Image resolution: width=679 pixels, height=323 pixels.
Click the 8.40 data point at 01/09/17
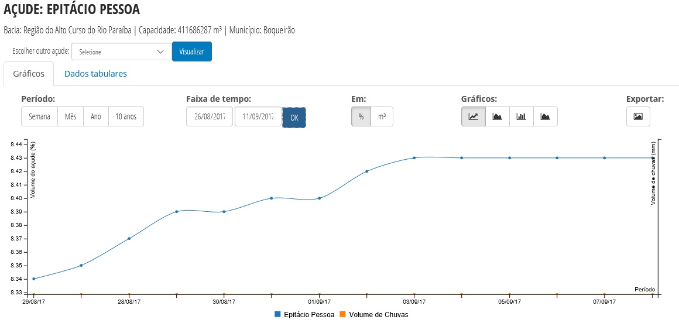coord(319,198)
